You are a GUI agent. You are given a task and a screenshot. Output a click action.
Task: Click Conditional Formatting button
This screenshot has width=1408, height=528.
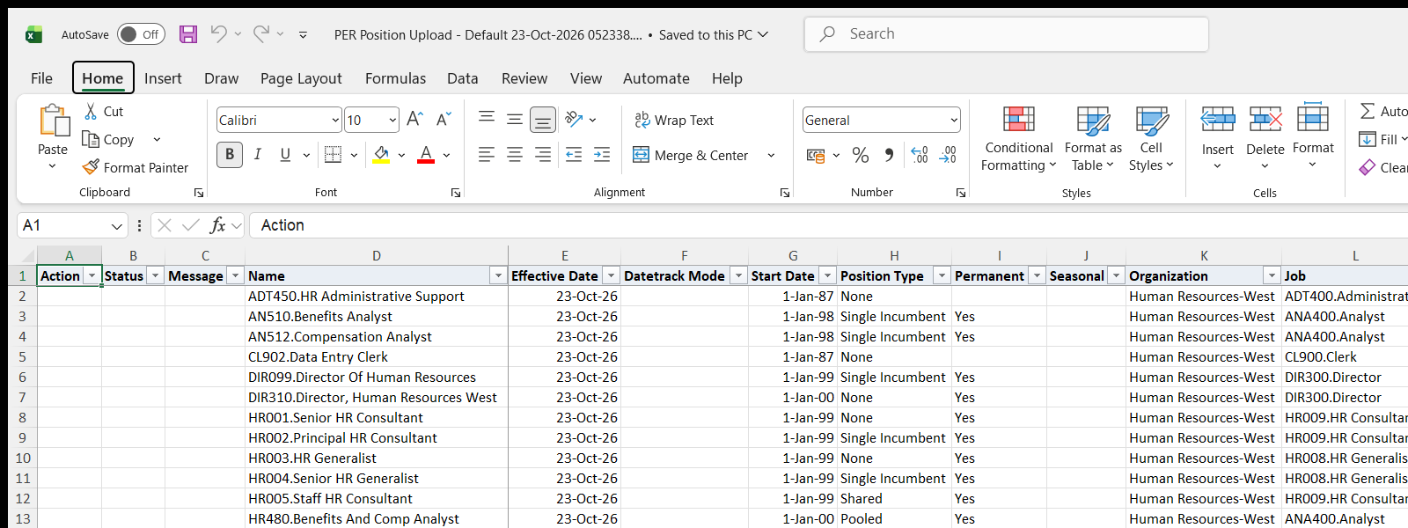[x=1018, y=139]
